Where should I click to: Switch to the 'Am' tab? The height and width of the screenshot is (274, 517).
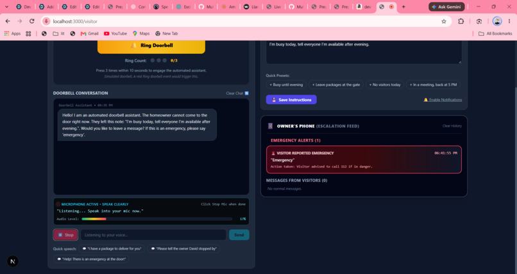(229, 6)
